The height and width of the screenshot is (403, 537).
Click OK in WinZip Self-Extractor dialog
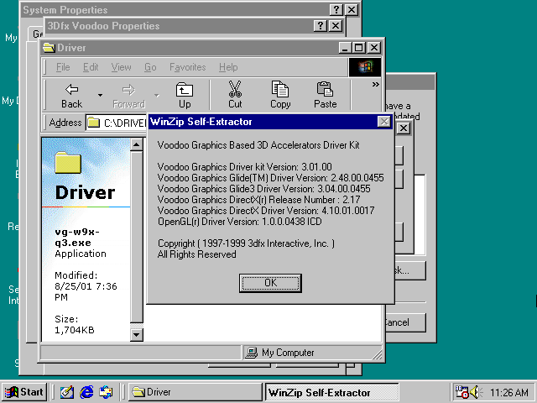point(270,283)
